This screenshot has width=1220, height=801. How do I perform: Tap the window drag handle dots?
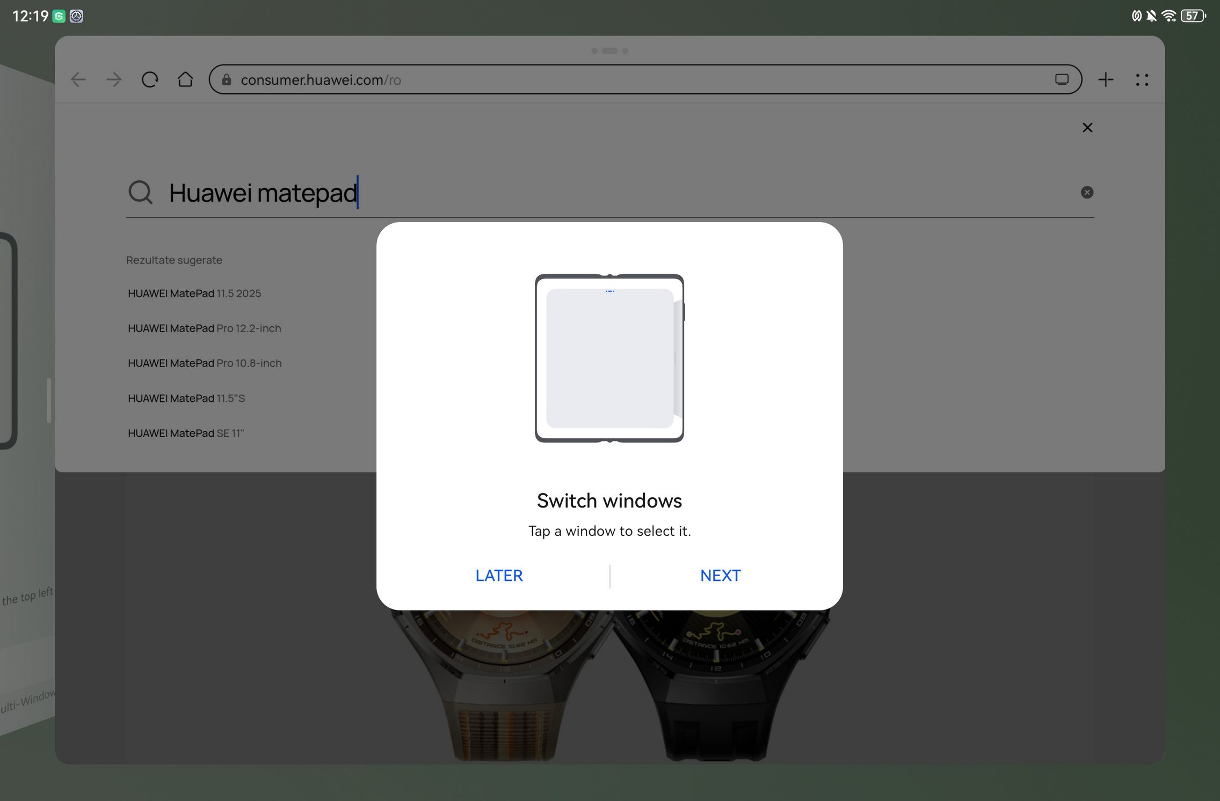point(609,51)
